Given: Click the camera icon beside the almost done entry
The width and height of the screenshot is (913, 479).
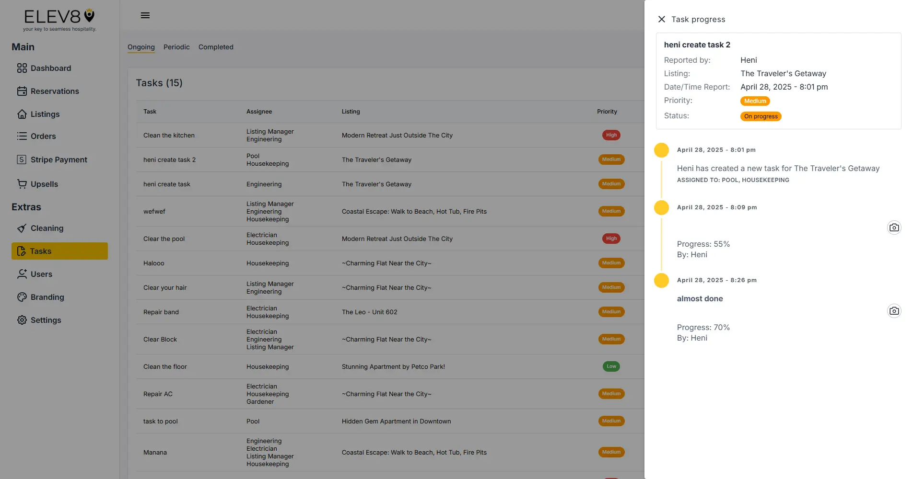Looking at the screenshot, I should coord(894,310).
